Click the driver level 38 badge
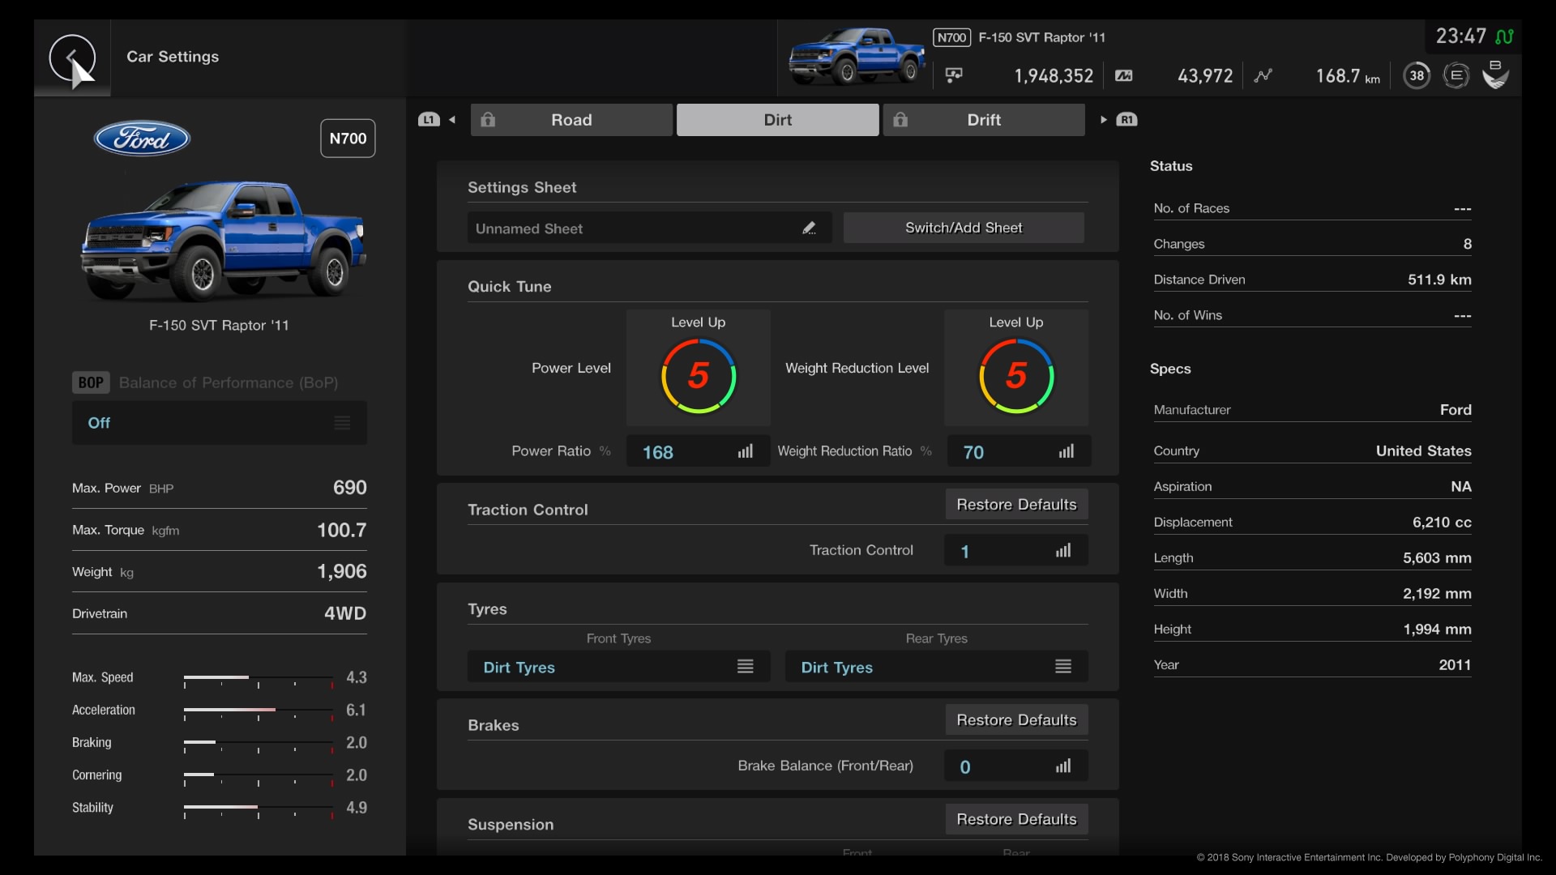Image resolution: width=1556 pixels, height=875 pixels. pos(1417,75)
